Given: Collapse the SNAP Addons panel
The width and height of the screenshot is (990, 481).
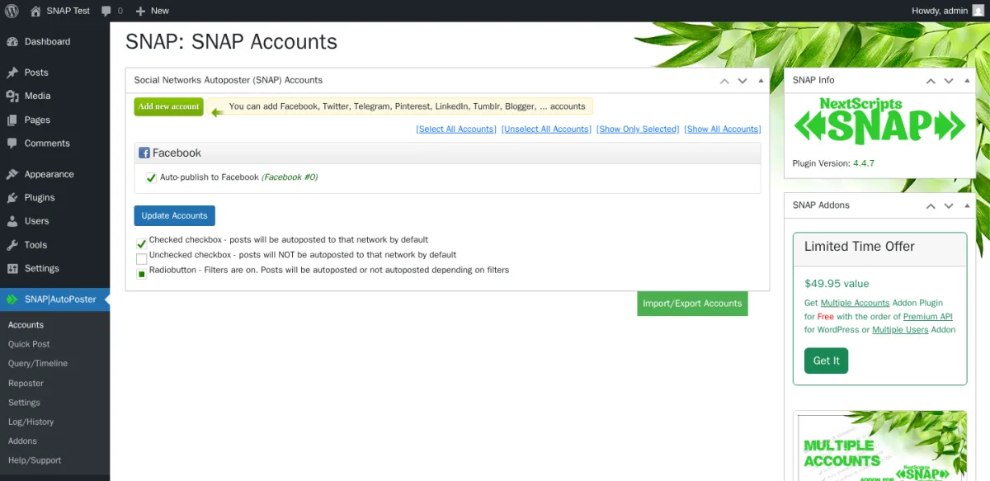Looking at the screenshot, I should [x=967, y=205].
